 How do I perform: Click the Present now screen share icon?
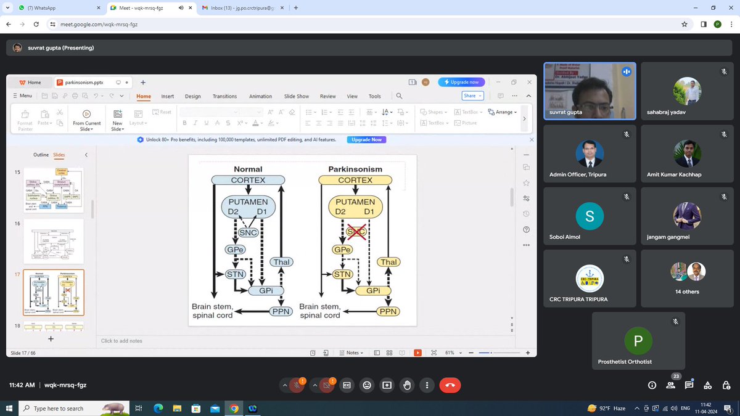pos(387,385)
